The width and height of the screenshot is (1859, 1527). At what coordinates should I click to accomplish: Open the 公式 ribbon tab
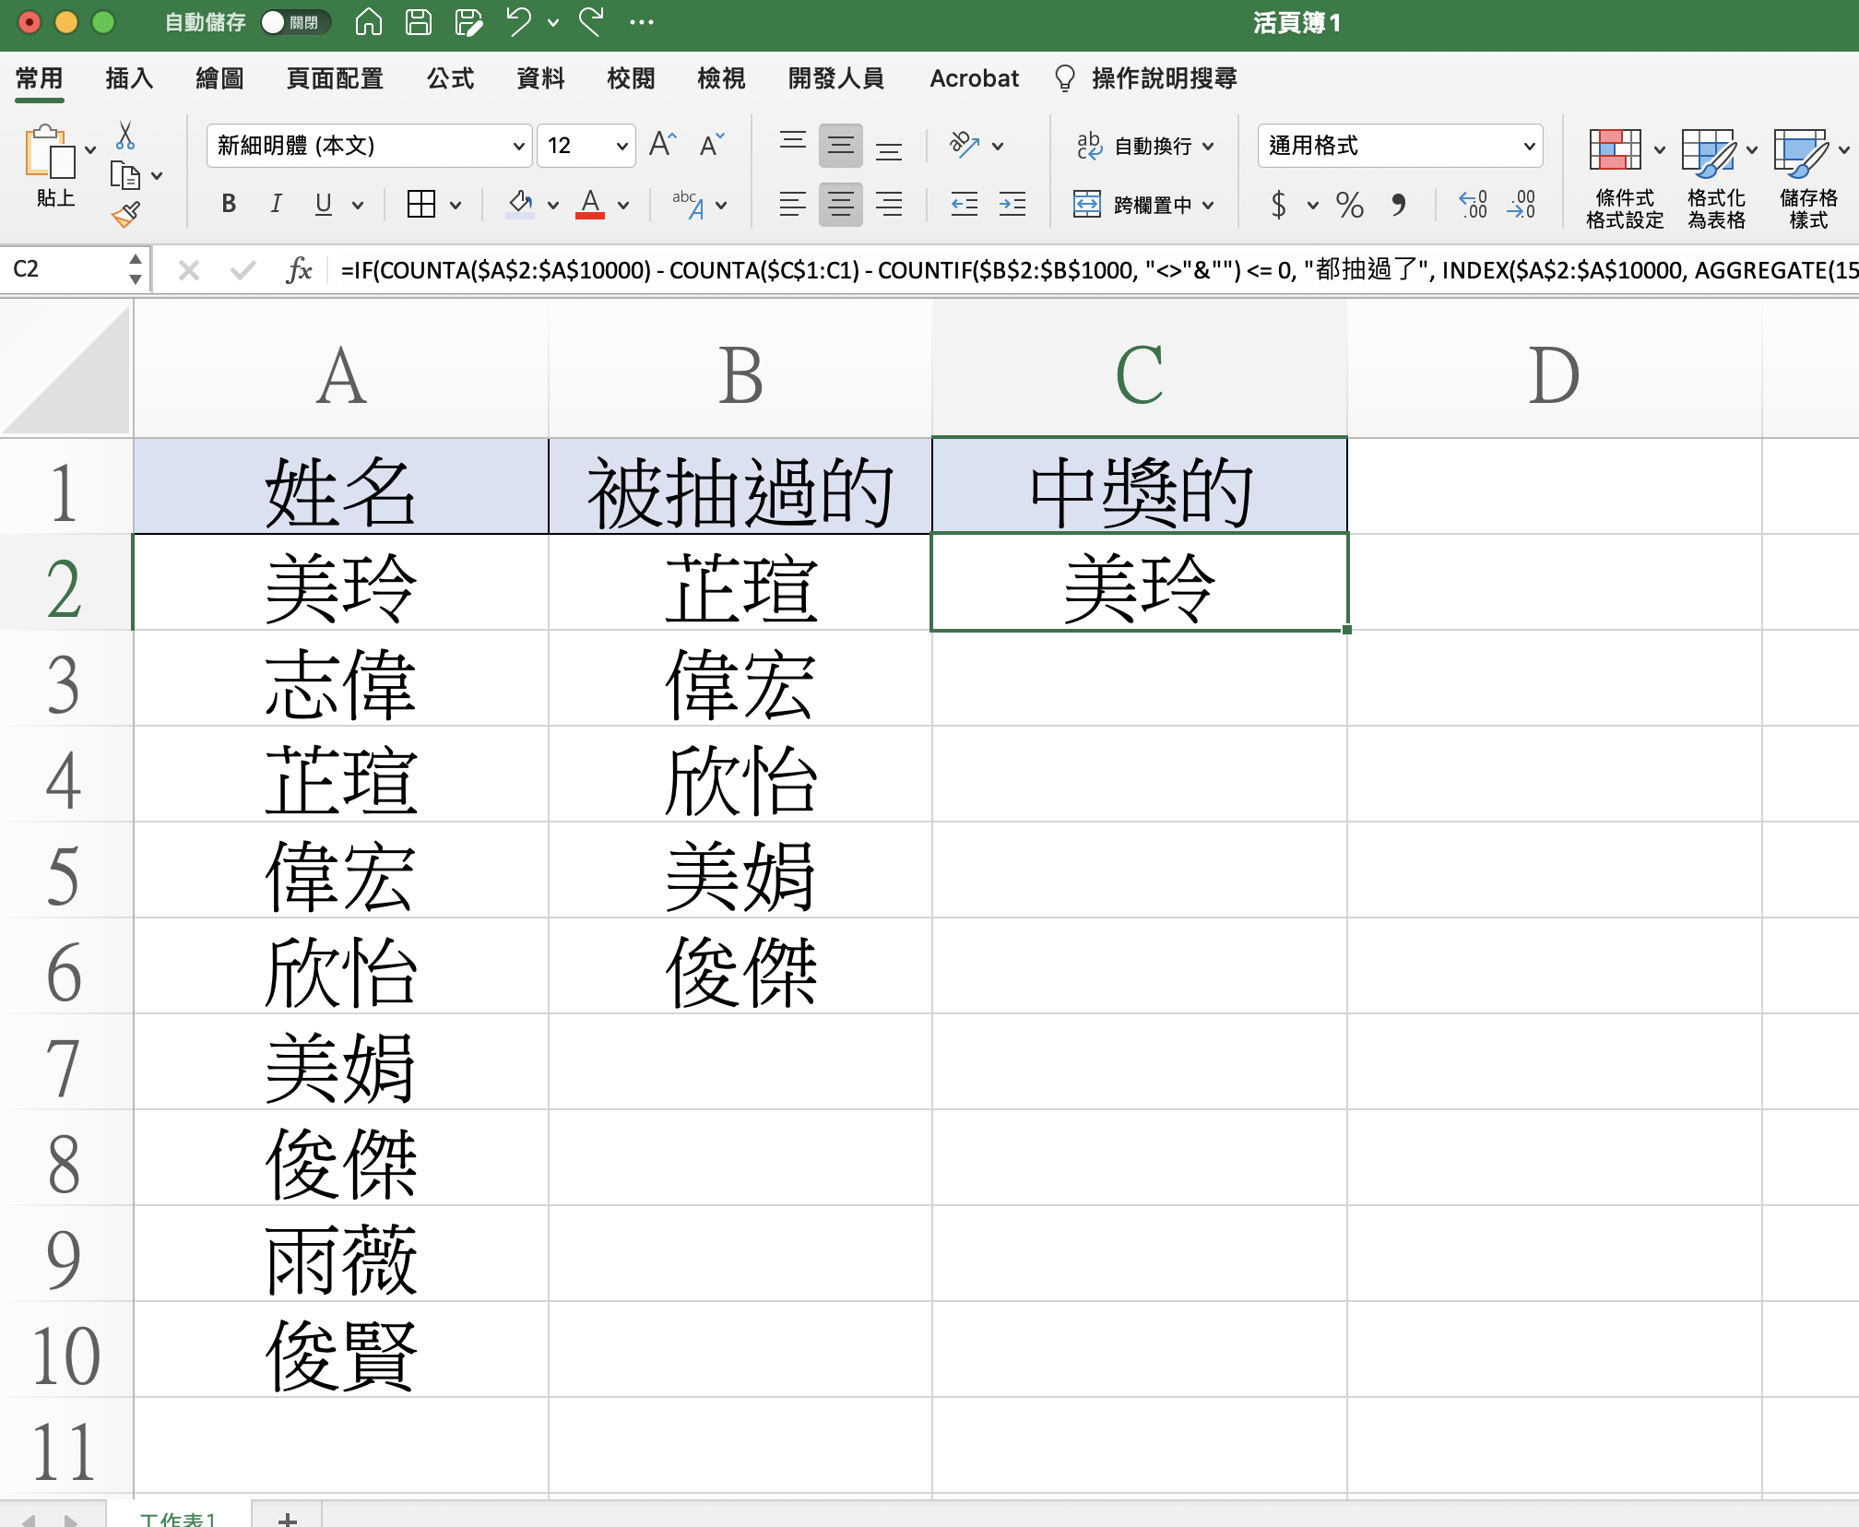450,78
